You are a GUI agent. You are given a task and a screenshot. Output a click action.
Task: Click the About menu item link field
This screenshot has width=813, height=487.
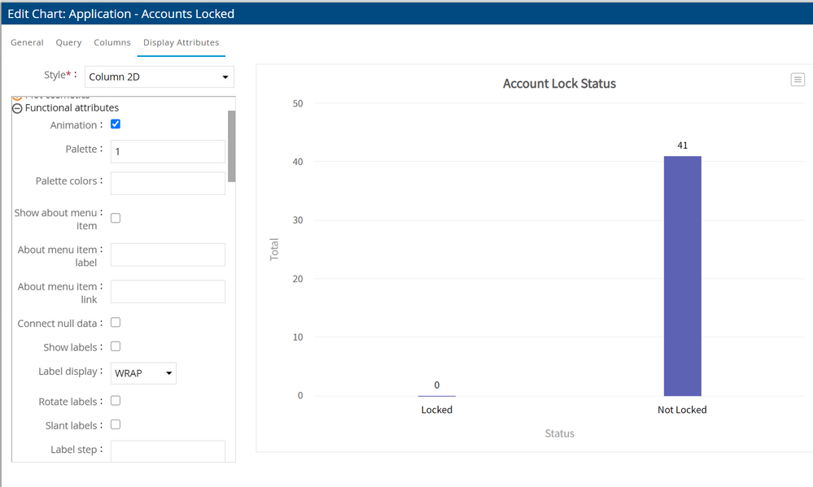(x=168, y=291)
